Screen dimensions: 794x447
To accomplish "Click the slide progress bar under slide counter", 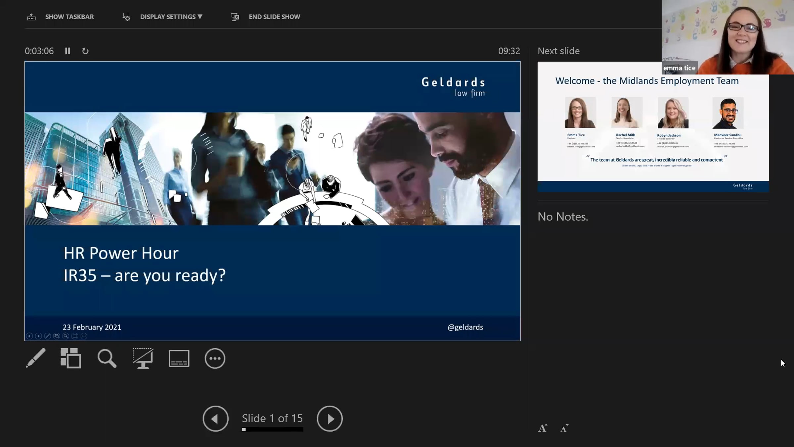I will click(x=272, y=429).
